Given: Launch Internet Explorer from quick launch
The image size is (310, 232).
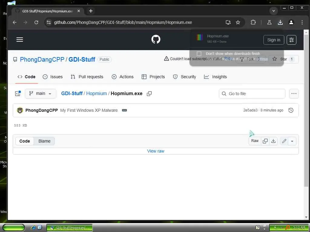Looking at the screenshot, I should pyautogui.click(x=33, y=228).
